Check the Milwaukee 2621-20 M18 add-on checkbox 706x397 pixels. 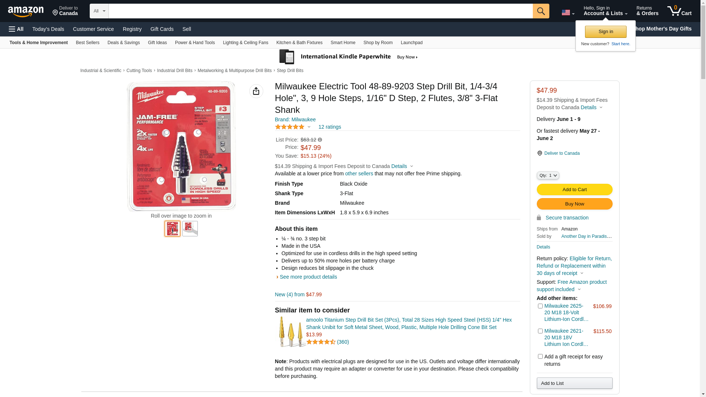coord(540,331)
